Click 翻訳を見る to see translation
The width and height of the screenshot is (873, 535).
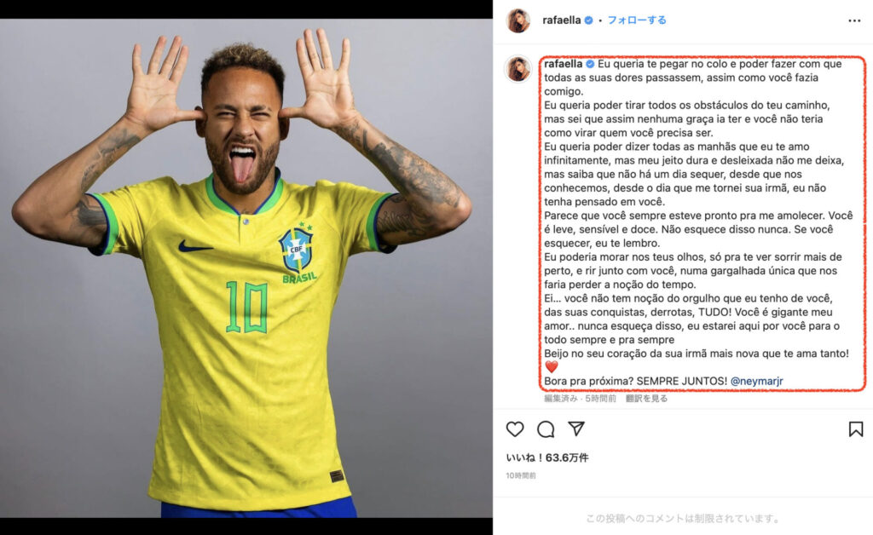(646, 398)
